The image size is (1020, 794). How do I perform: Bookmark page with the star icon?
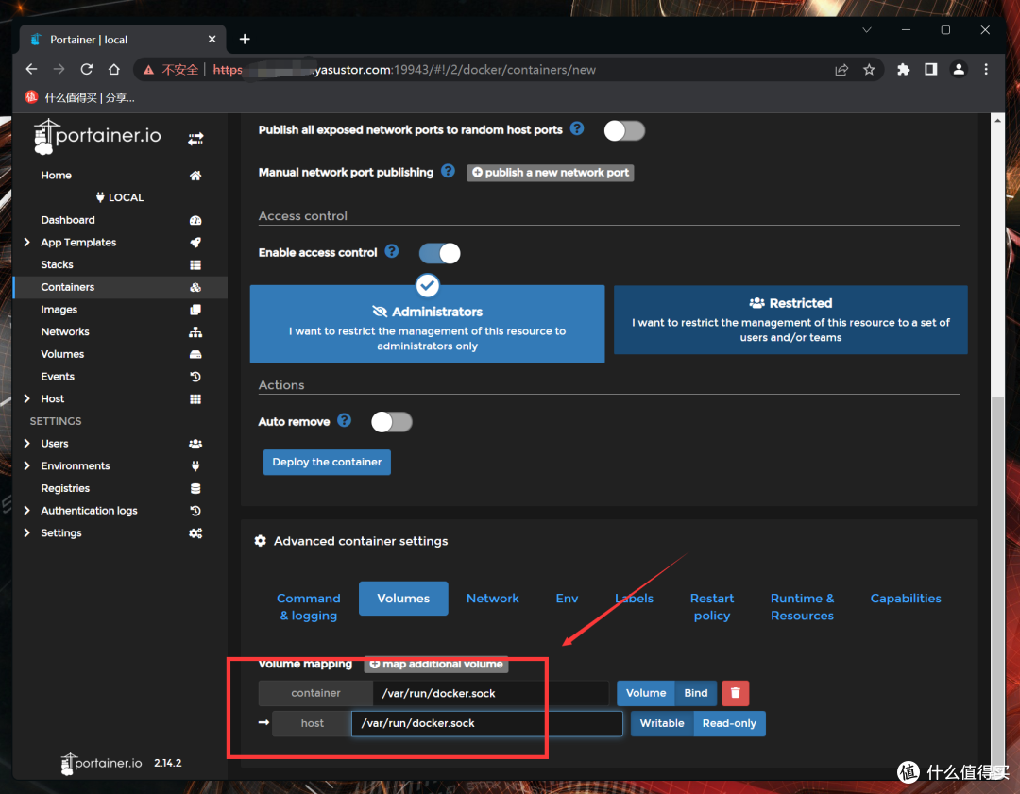869,70
